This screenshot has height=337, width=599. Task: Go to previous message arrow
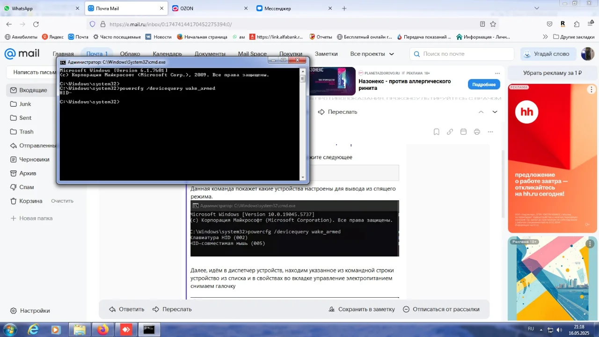[x=481, y=112]
